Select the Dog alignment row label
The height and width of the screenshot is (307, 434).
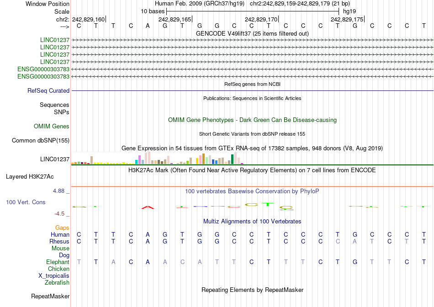[64, 255]
